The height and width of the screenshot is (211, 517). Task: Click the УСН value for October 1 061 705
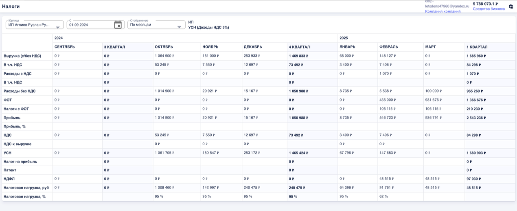click(164, 153)
